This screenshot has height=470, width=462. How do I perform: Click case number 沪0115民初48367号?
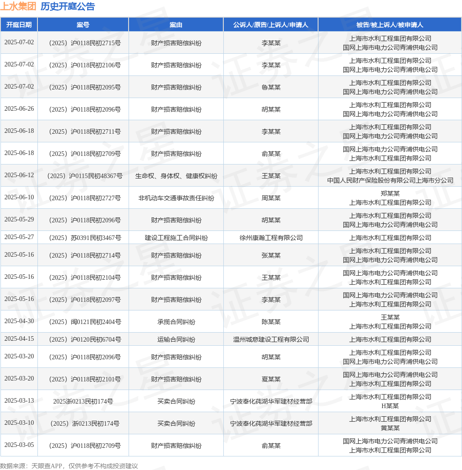[x=85, y=176]
